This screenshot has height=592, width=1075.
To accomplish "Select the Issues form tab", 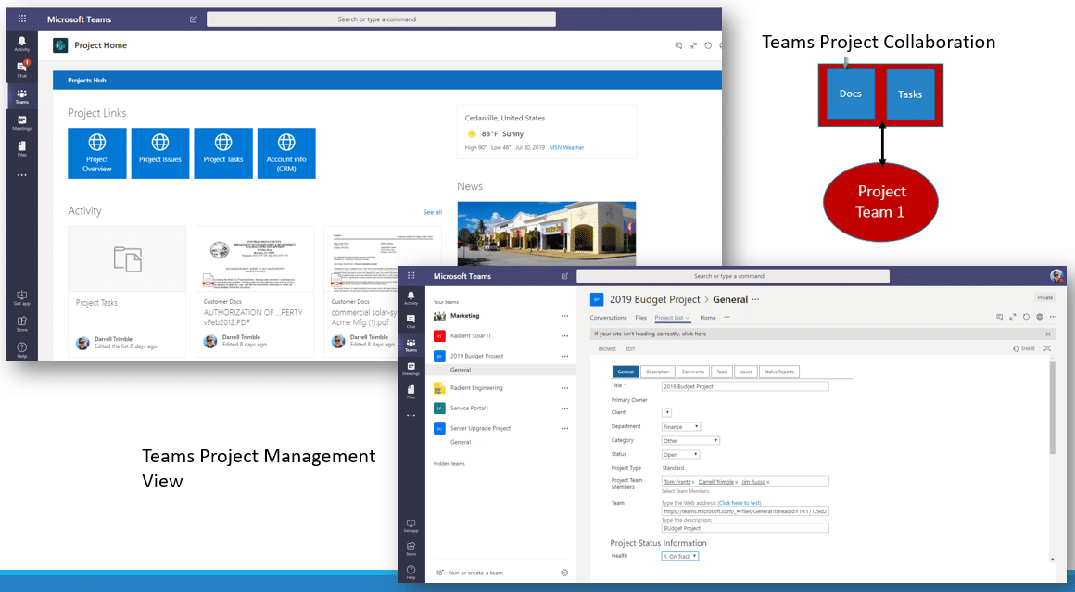I will pyautogui.click(x=746, y=372).
